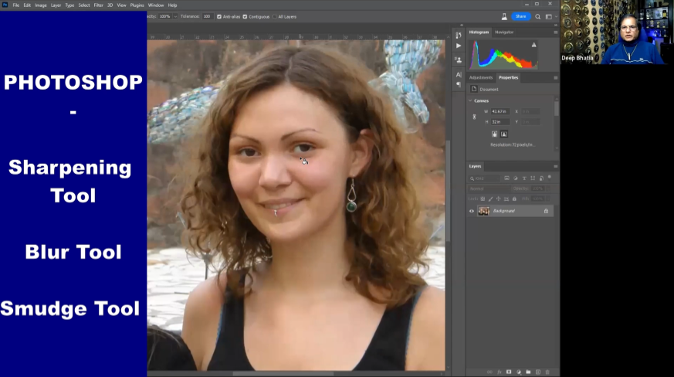Uncheck the Anti-alias checkbox
Viewport: 674px width, 377px height.
point(219,16)
